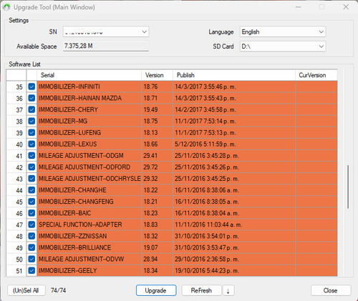Deselect the IMMOBILIZER--LEXUS checkbox
The width and height of the screenshot is (358, 301).
click(x=32, y=144)
